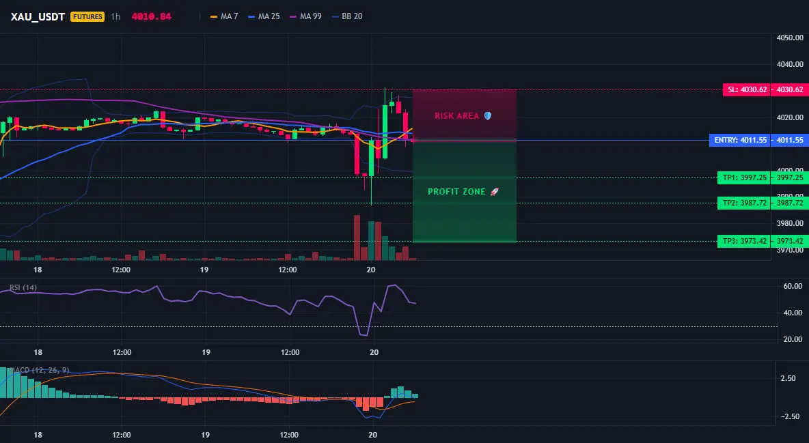Click the rocket icon beside PROFIT ZONE
809x443 pixels.
(494, 192)
